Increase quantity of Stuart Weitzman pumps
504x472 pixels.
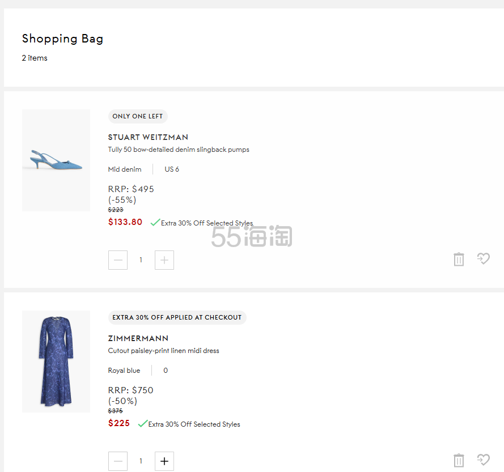[164, 260]
